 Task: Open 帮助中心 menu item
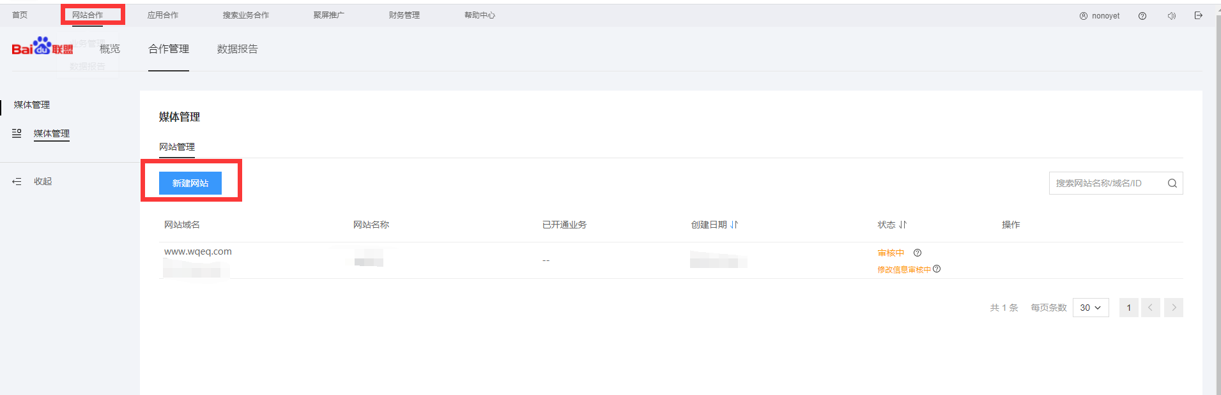tap(480, 15)
